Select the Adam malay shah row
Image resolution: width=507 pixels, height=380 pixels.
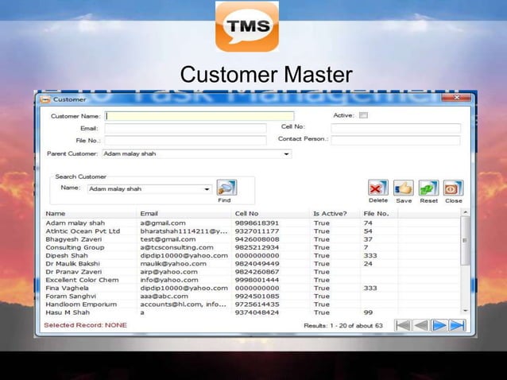[251, 223]
